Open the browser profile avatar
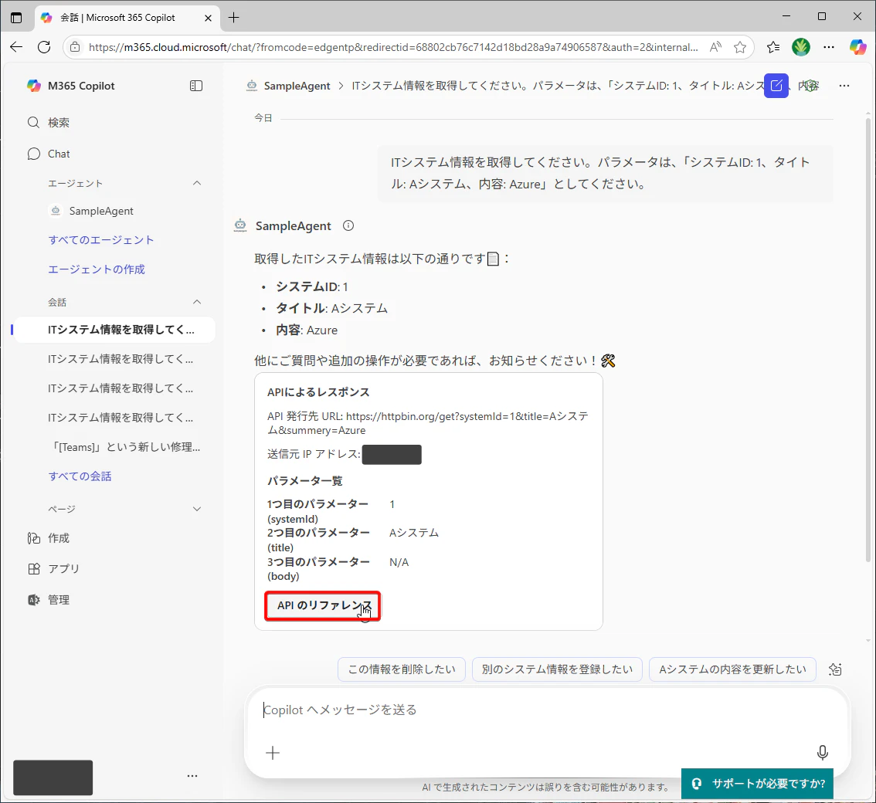This screenshot has width=876, height=803. point(801,47)
